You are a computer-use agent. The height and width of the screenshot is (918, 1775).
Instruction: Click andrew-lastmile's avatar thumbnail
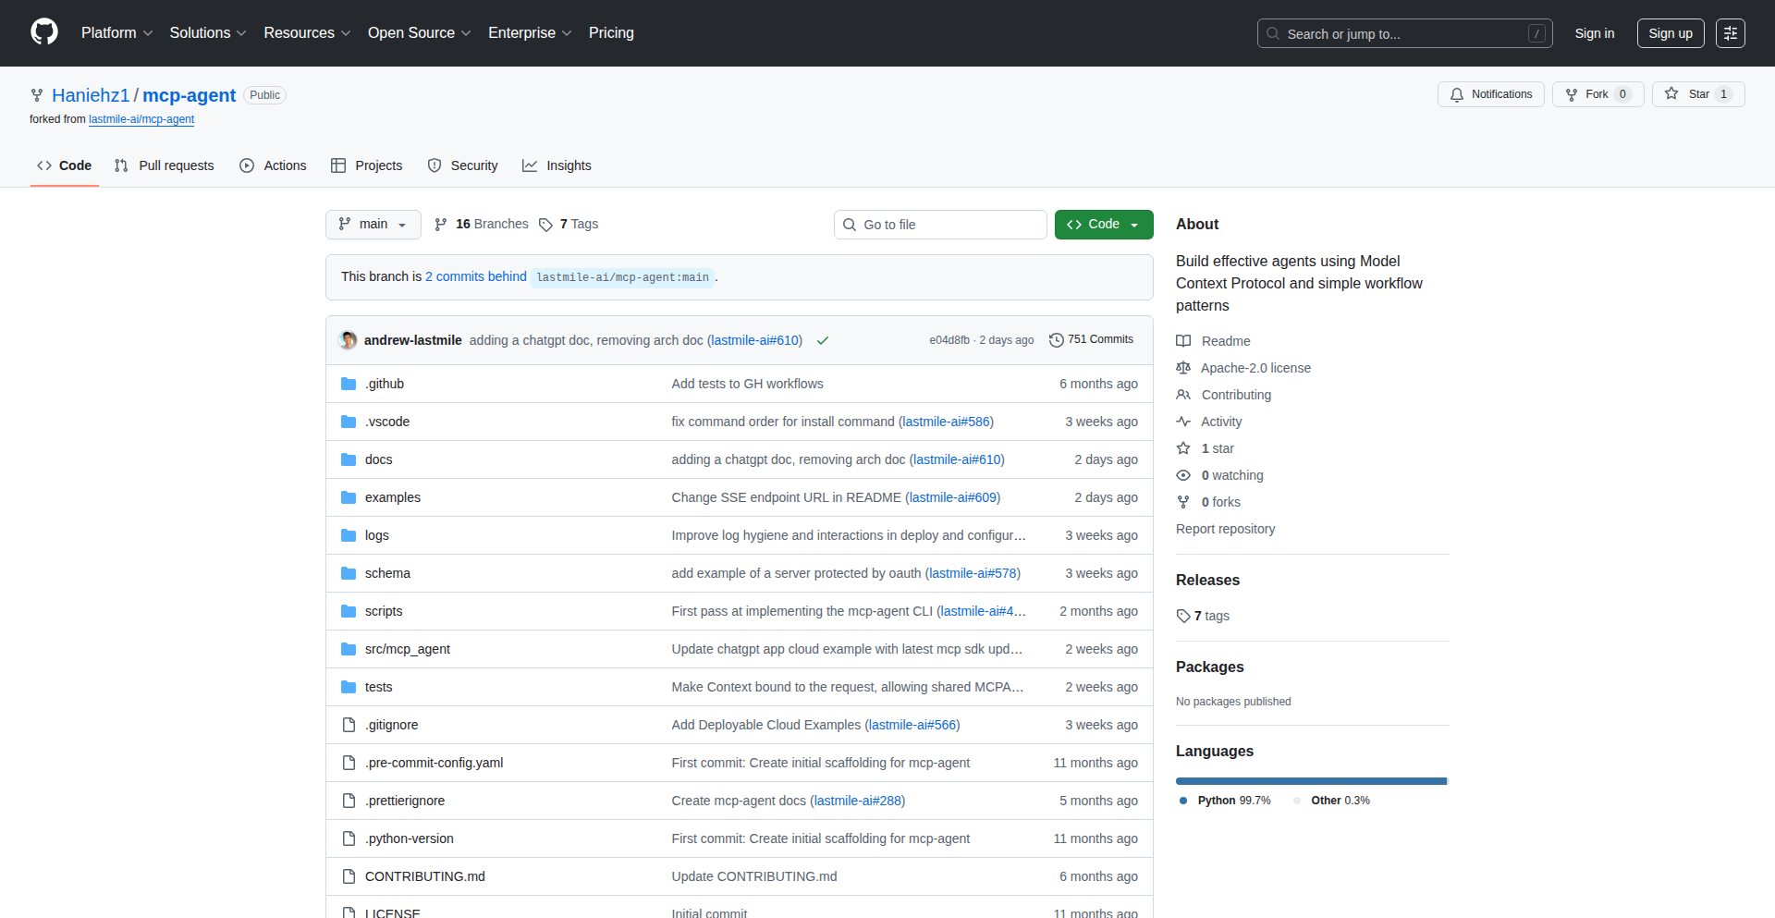click(349, 340)
